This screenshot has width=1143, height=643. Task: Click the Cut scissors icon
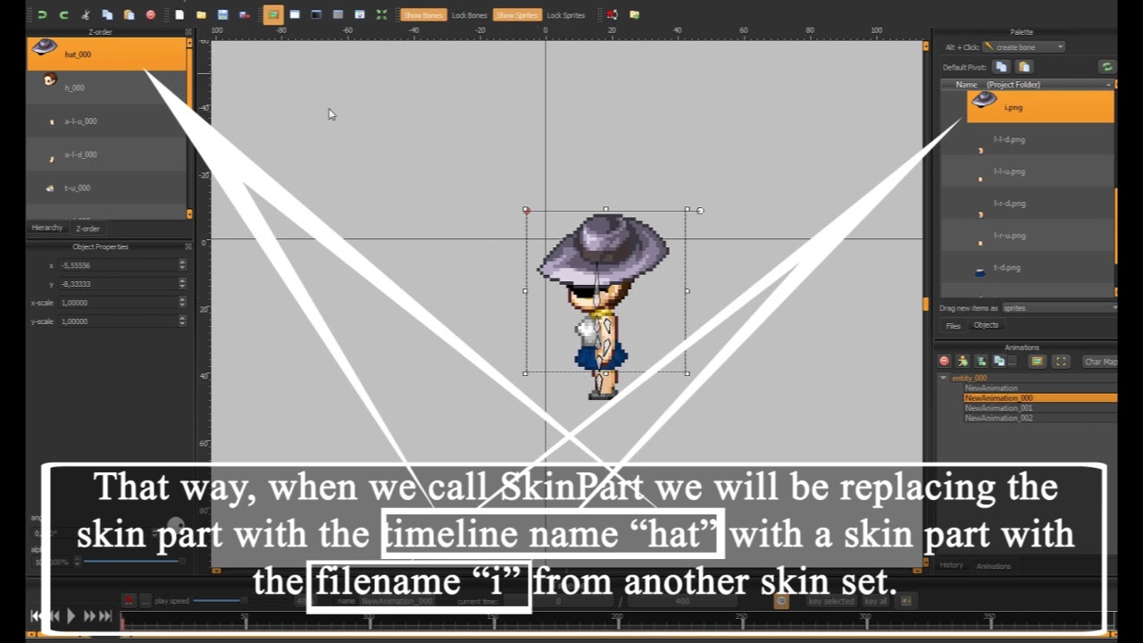(86, 14)
